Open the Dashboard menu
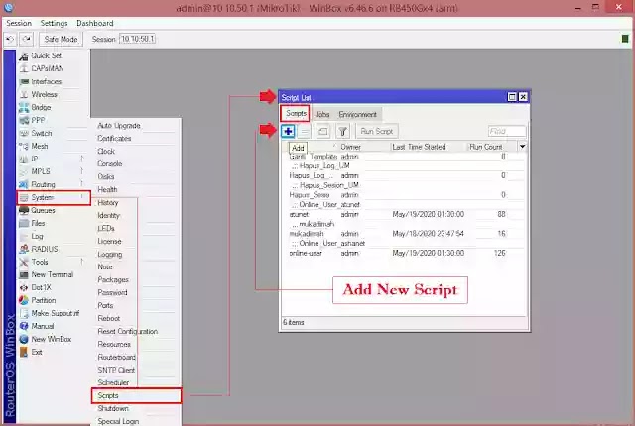Viewport: 635px width, 426px height. tap(95, 23)
